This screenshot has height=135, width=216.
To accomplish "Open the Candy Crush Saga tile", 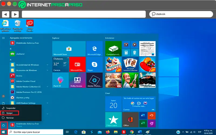I will tap(147, 65).
